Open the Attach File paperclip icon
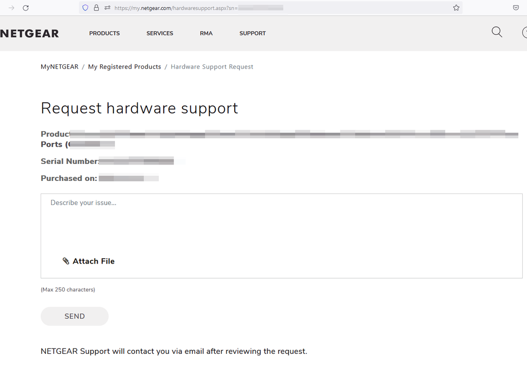 click(x=66, y=261)
